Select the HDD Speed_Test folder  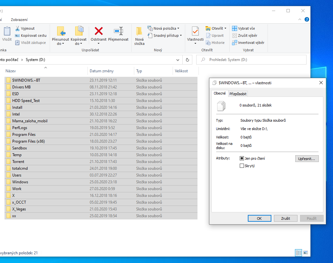[x=101, y=100]
